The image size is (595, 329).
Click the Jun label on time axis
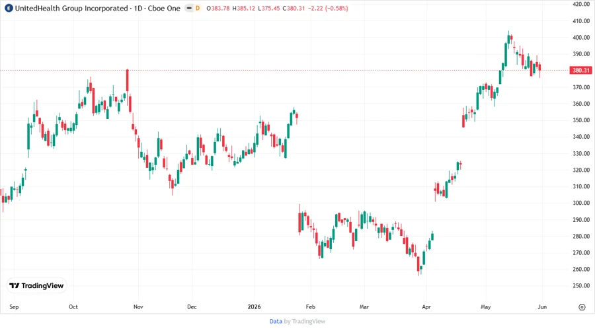point(542,307)
